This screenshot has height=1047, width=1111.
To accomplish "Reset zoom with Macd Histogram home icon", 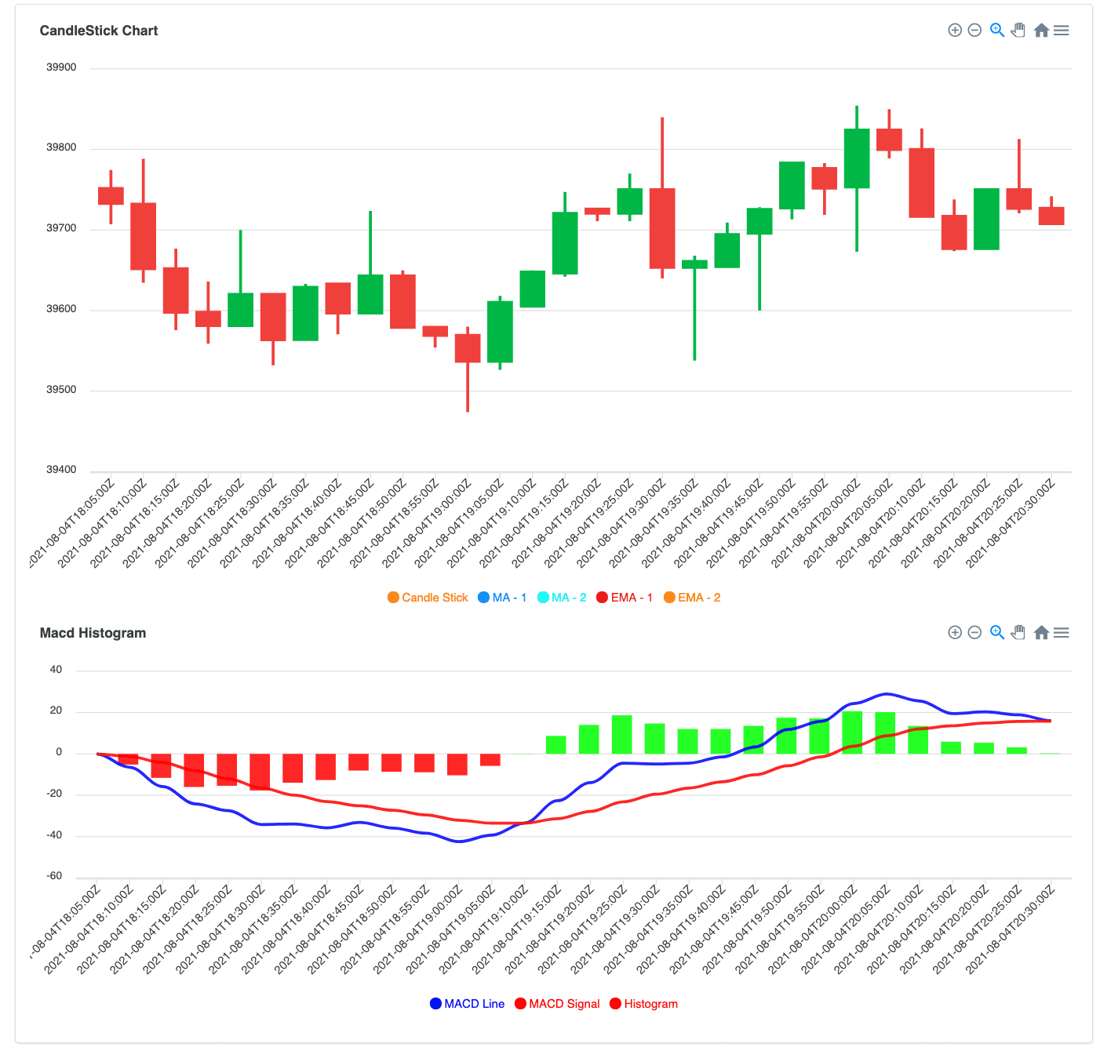I will coord(1041,633).
